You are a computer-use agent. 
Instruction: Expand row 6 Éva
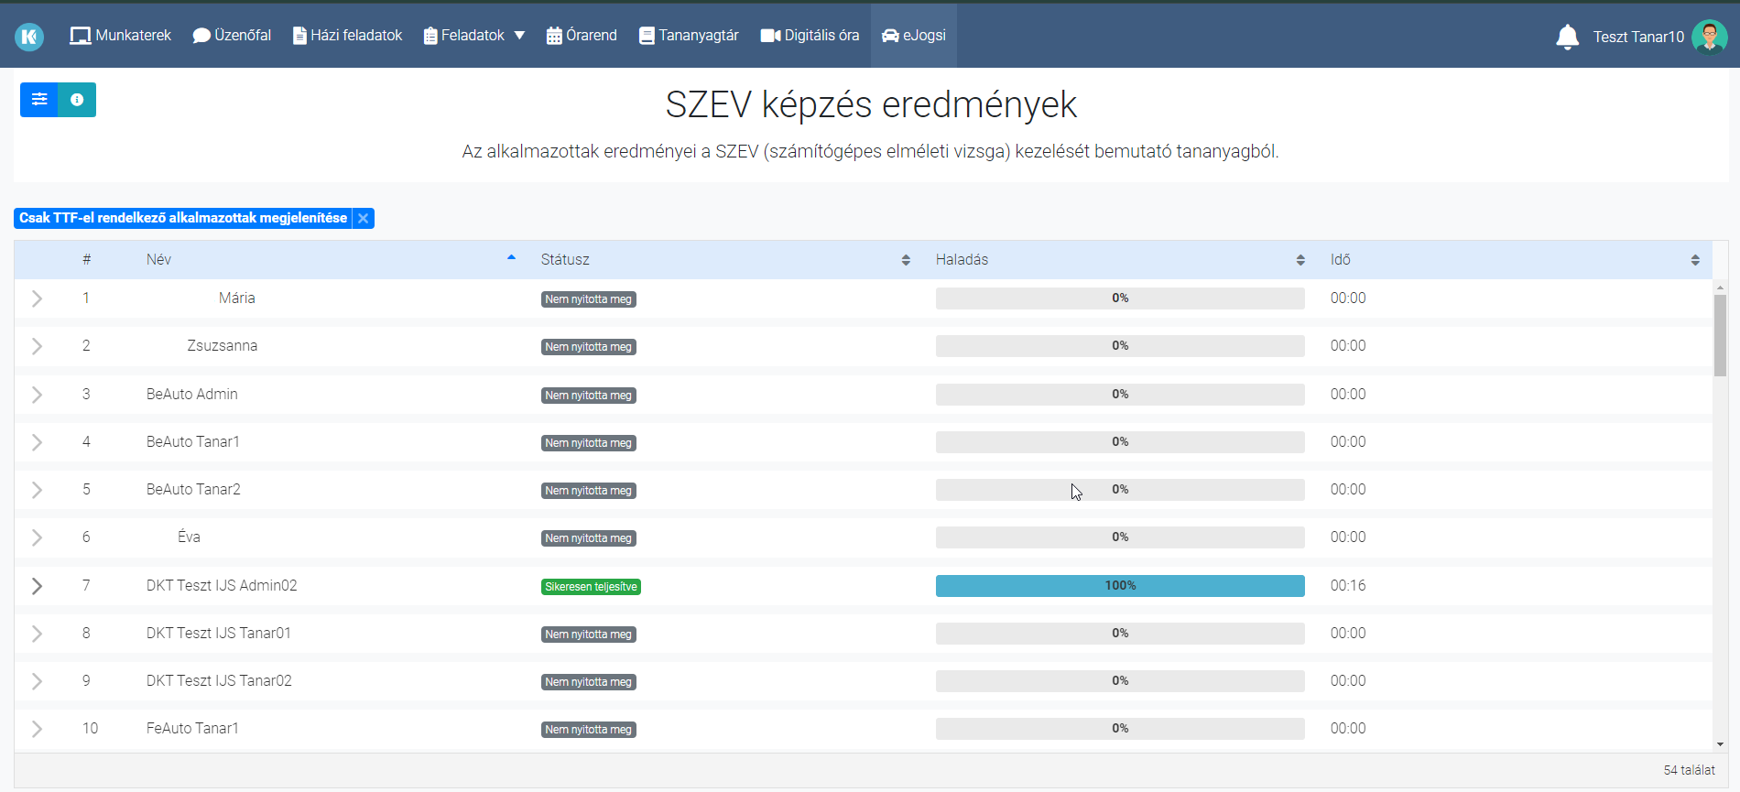coord(37,537)
